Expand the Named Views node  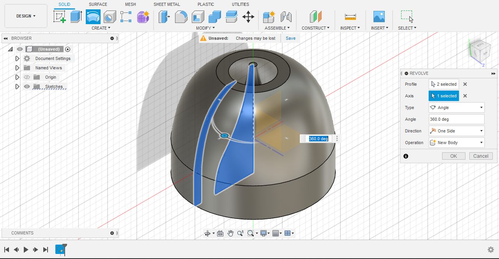(17, 68)
